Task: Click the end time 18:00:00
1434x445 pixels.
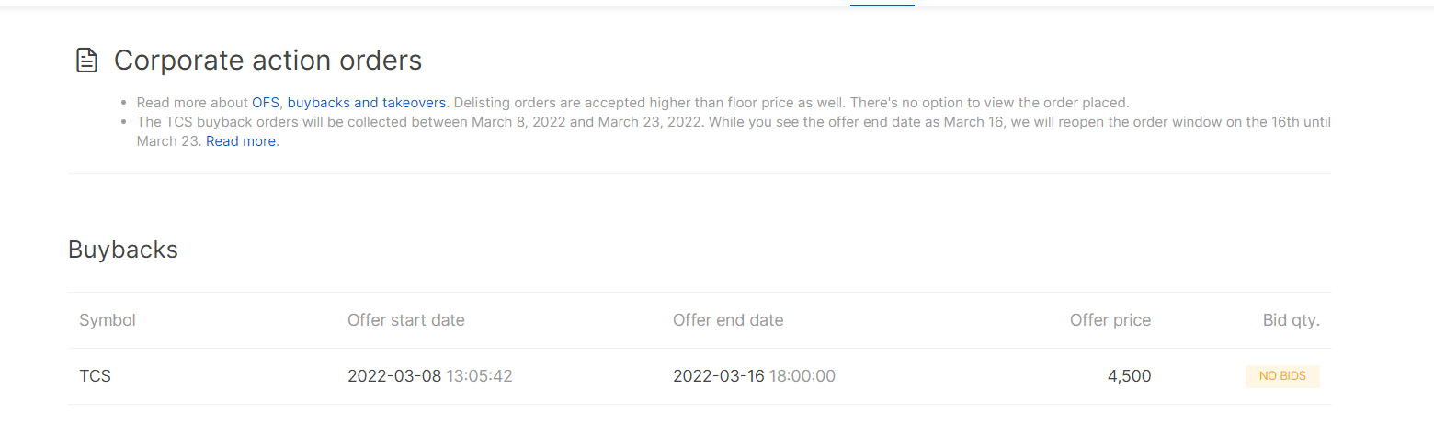Action: tap(802, 376)
